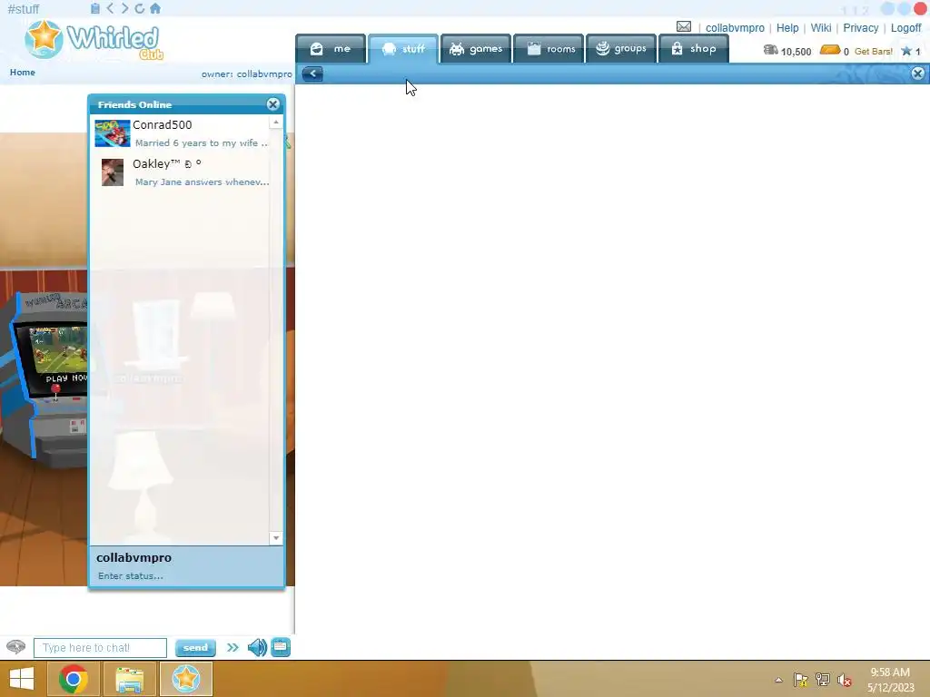
Task: Open File Explorer from the taskbar
Action: (x=129, y=679)
